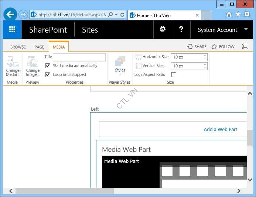Toggle focus on content mode icon
Image resolution: width=256 pixels, height=197 pixels.
pyautogui.click(x=245, y=47)
